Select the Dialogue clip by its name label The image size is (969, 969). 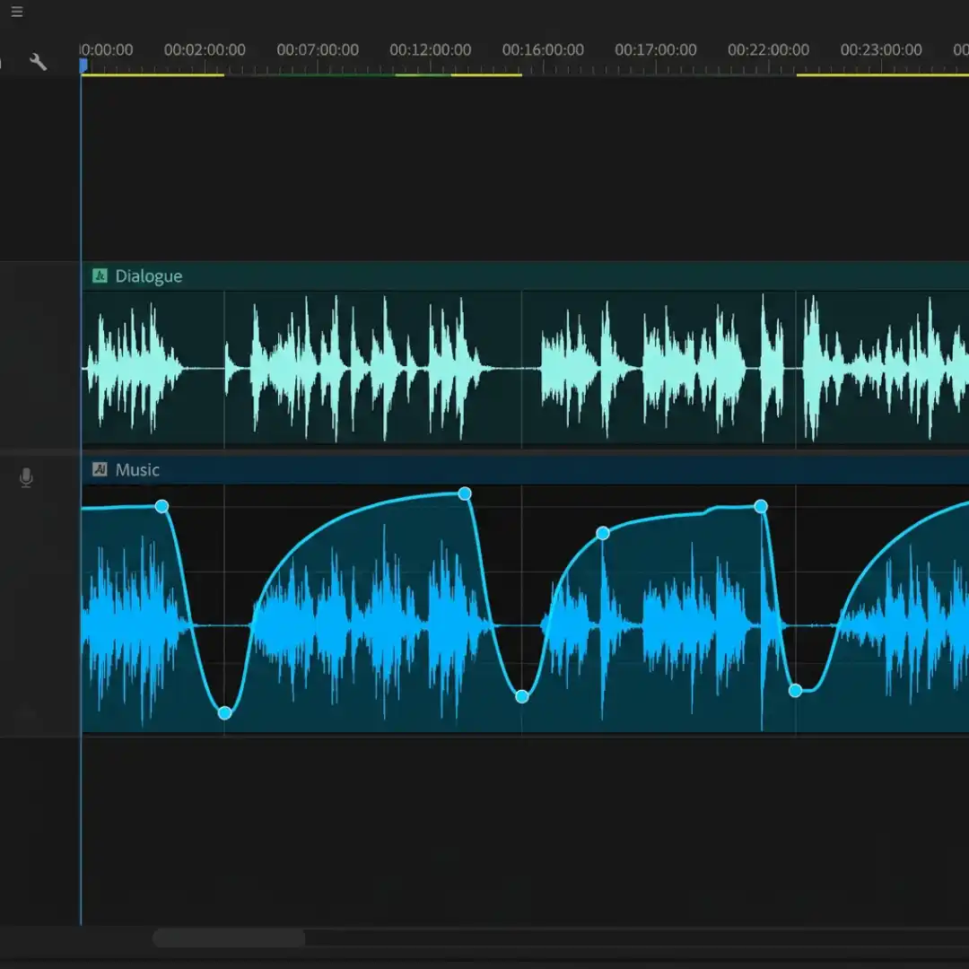(148, 276)
